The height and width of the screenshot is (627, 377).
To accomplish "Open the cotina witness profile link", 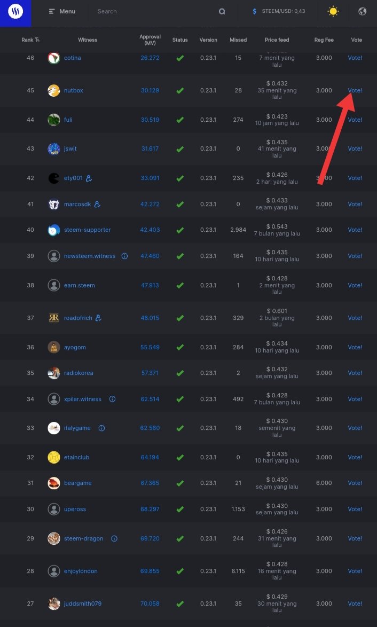I will pos(73,58).
